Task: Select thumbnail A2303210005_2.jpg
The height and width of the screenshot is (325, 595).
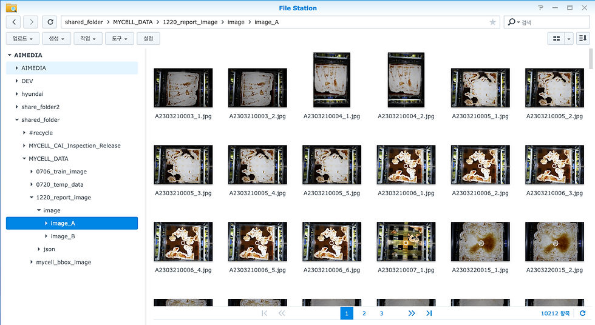Action: 554,88
